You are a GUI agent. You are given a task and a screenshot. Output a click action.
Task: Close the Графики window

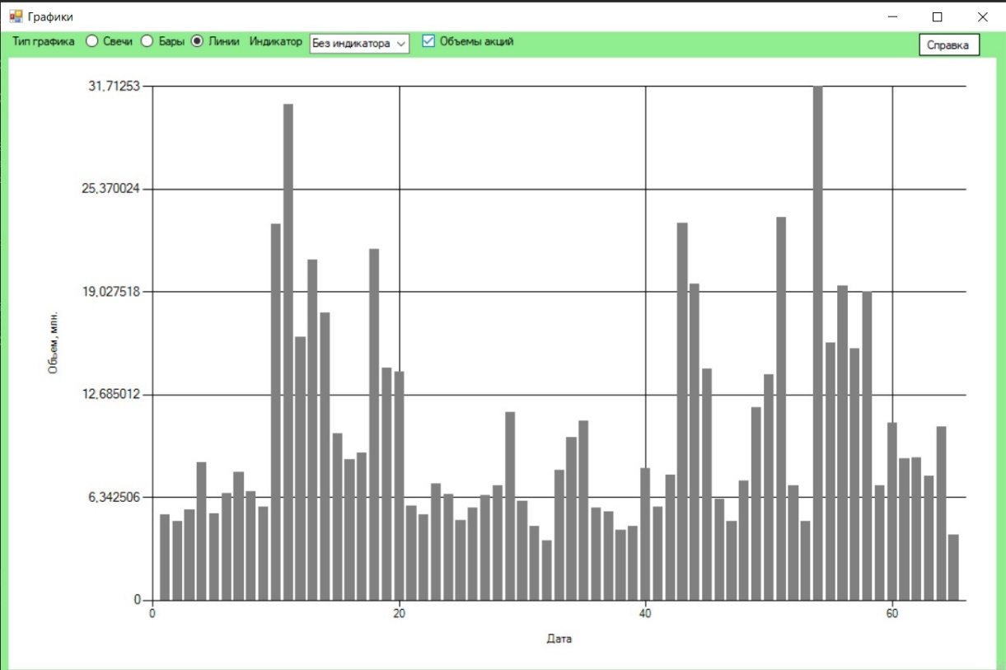(982, 16)
